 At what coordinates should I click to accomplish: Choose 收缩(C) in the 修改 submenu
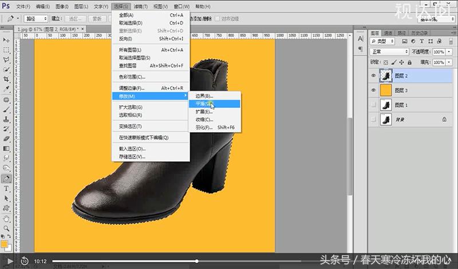tap(214, 120)
